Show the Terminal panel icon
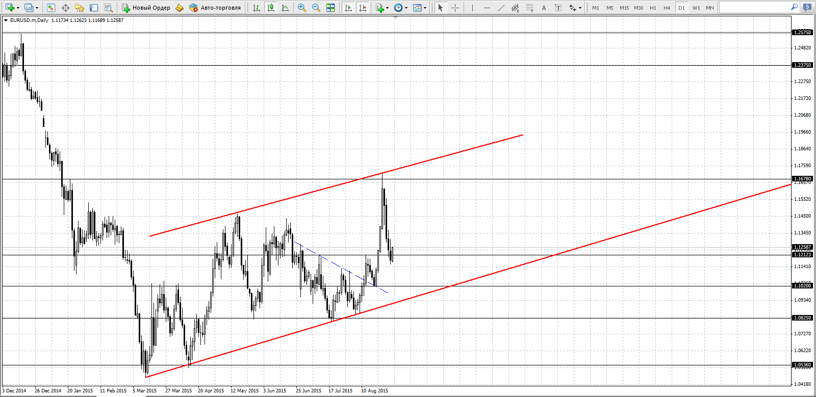816x397 pixels. coord(94,8)
